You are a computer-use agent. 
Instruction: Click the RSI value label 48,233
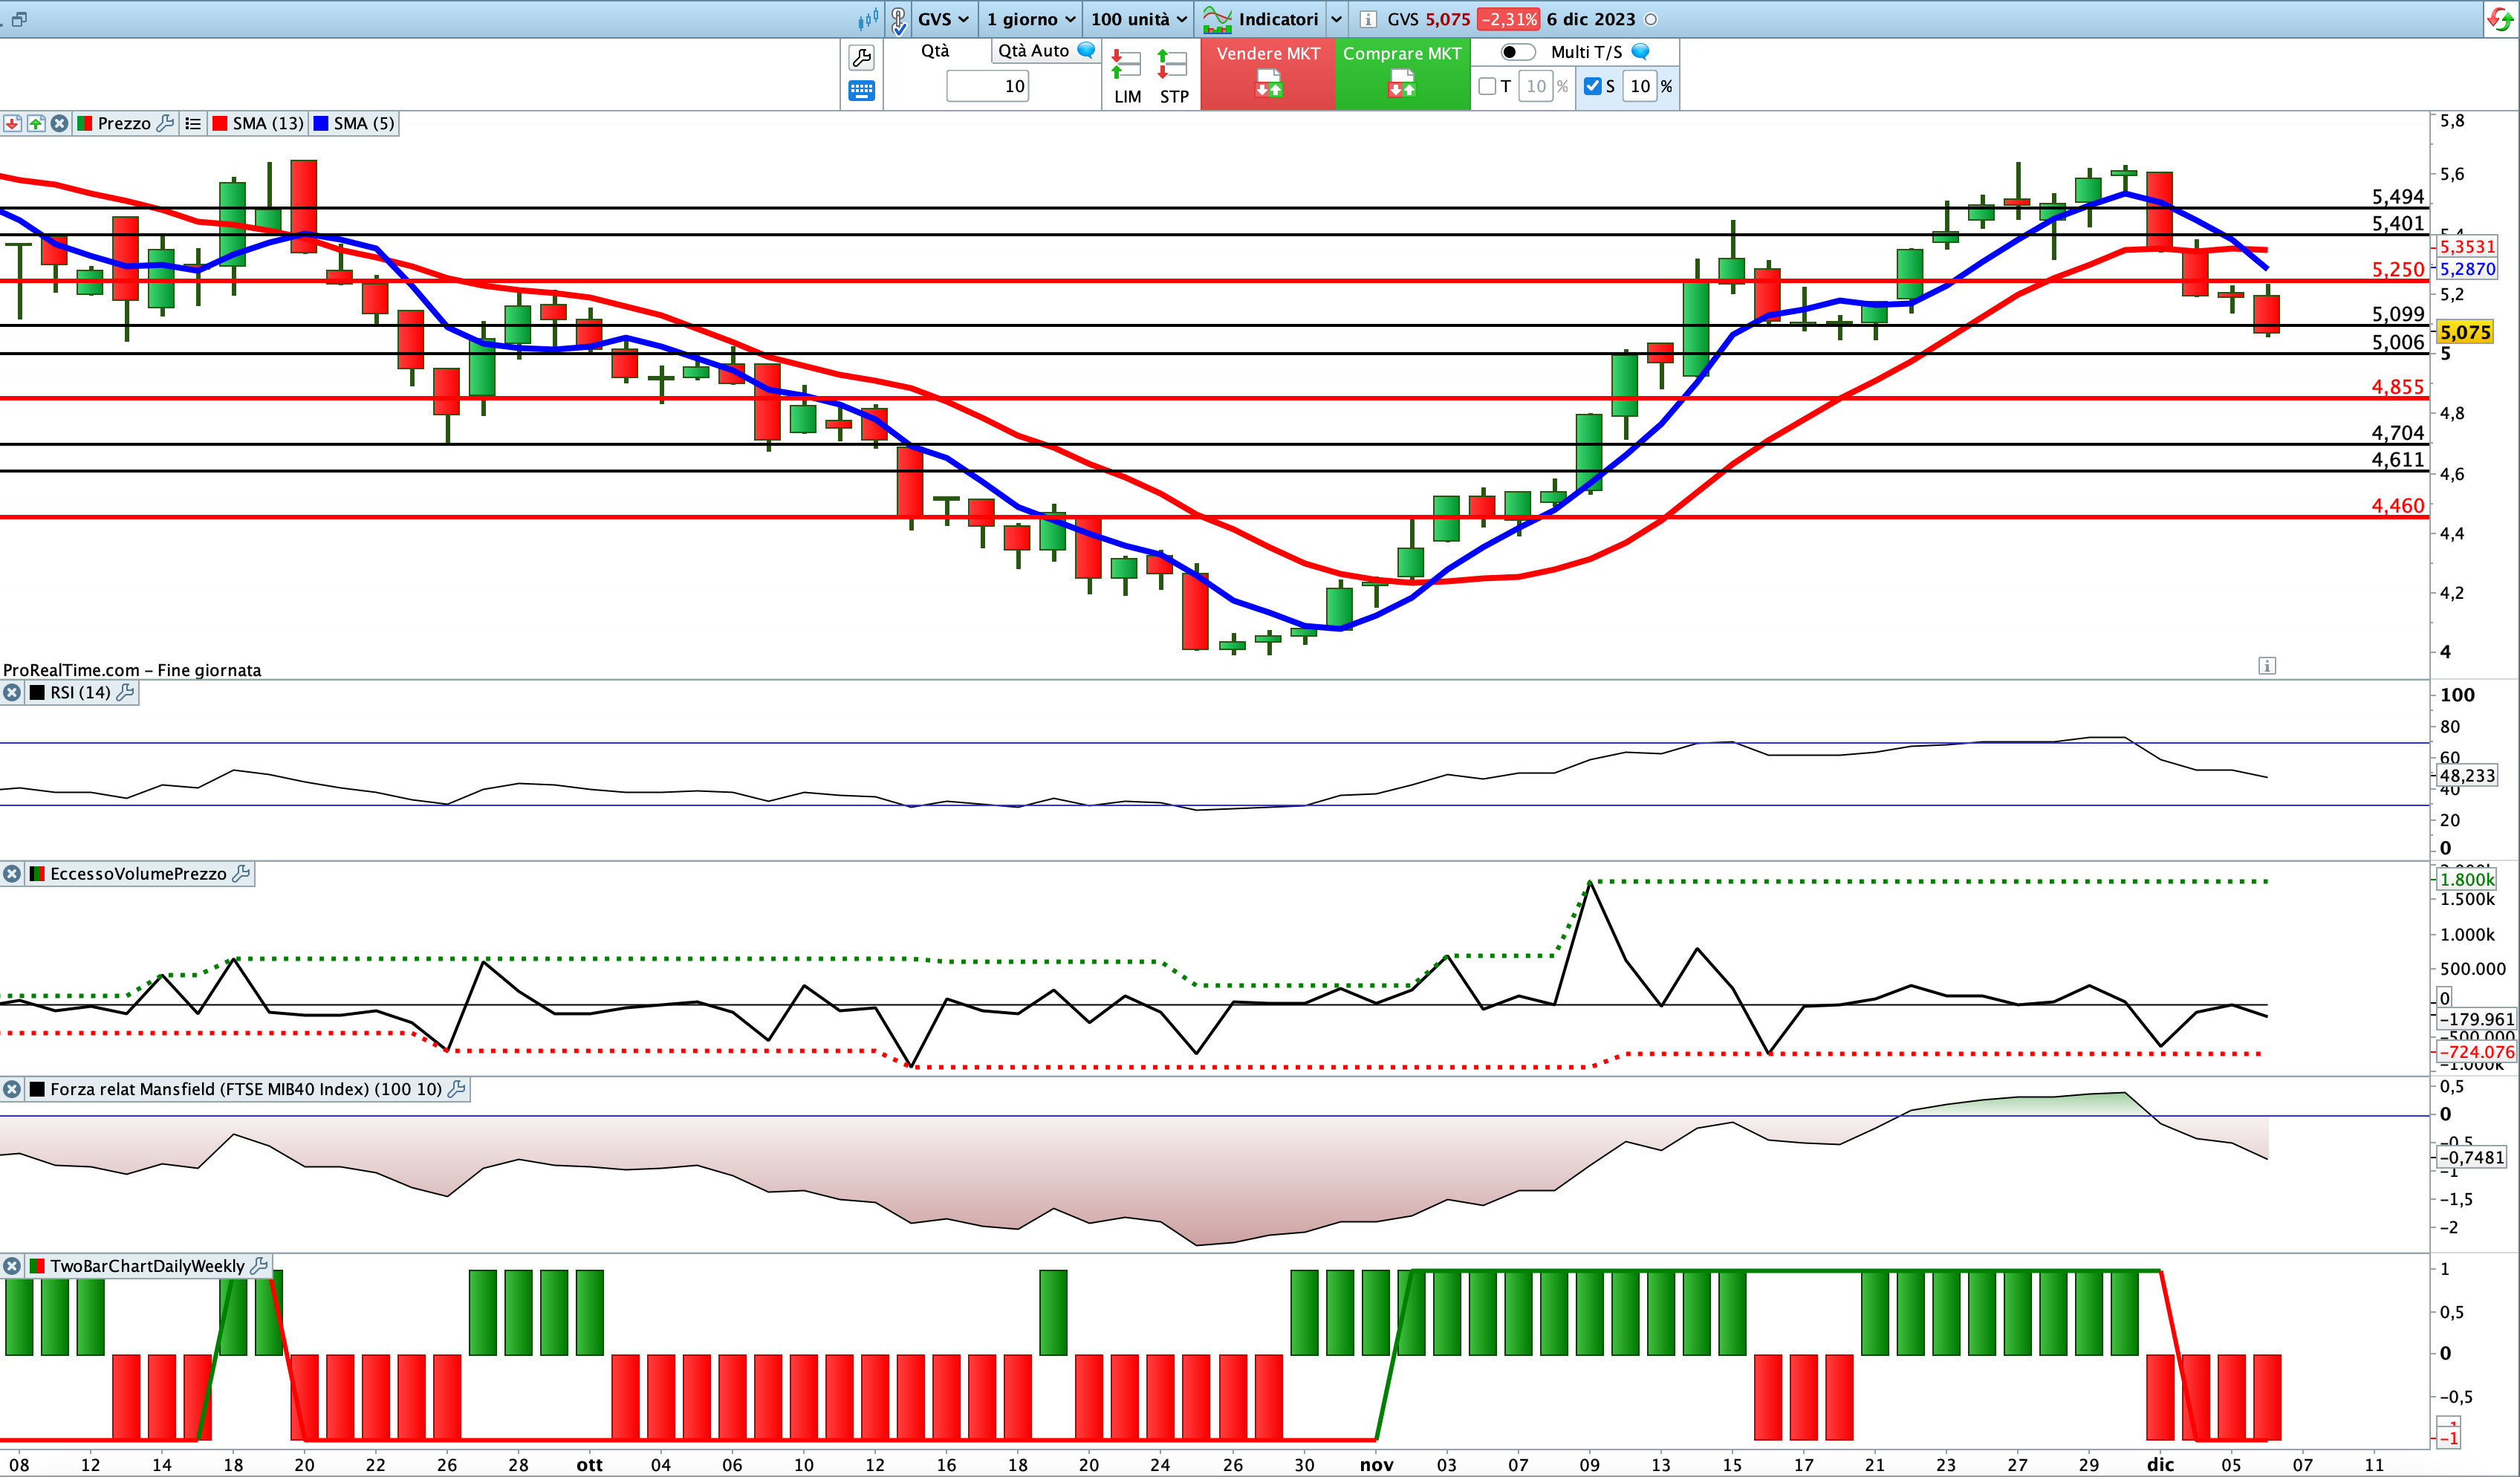[2466, 775]
